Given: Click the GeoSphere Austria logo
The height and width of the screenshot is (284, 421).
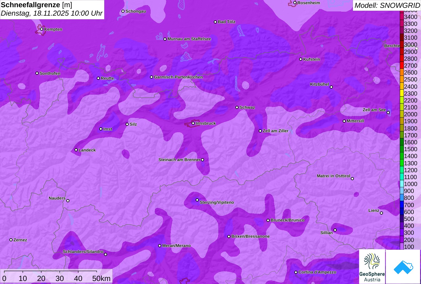Looking at the screenshot, I should [x=372, y=267].
